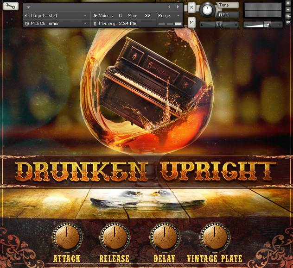The image size is (293, 268).
Task: Mute the instrument with M button
Action: pyautogui.click(x=191, y=22)
